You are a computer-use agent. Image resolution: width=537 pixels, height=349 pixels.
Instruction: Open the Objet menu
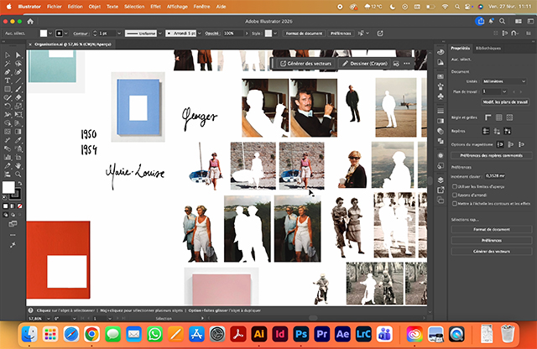coord(95,7)
